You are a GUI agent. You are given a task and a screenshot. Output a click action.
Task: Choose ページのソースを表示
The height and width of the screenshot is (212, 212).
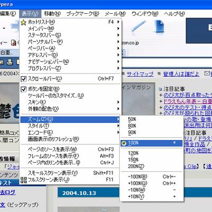[70, 149]
